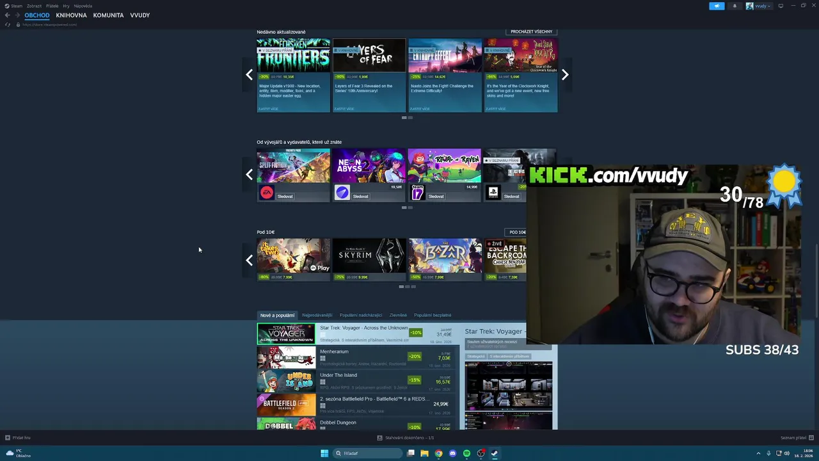Open the blue announcements megaphone button
The height and width of the screenshot is (461, 819).
coord(717,6)
